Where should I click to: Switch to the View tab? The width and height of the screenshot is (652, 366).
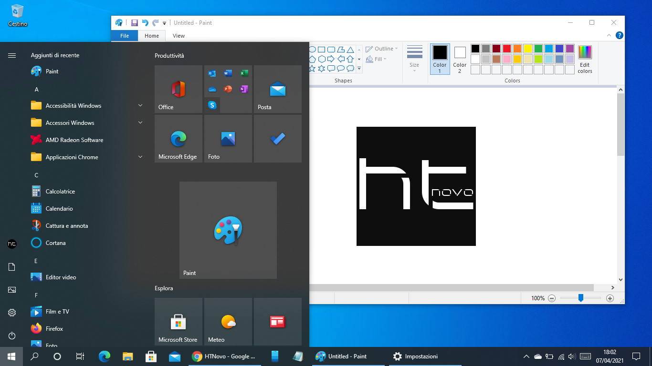pos(178,35)
